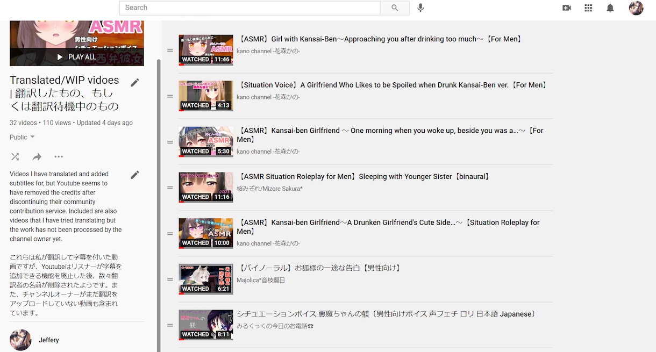Image resolution: width=656 pixels, height=352 pixels.
Task: Edit the playlist description pencil
Action: 135,175
